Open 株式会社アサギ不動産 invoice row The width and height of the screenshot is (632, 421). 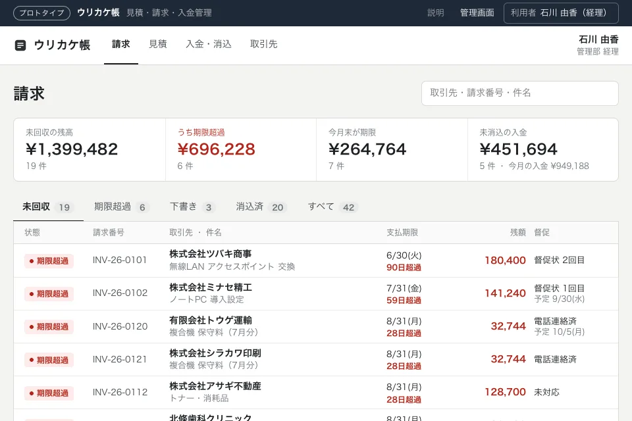click(316, 393)
